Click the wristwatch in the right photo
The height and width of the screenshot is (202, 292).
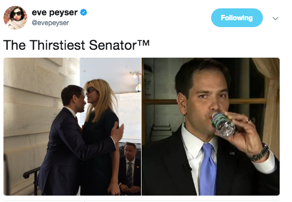click(260, 153)
